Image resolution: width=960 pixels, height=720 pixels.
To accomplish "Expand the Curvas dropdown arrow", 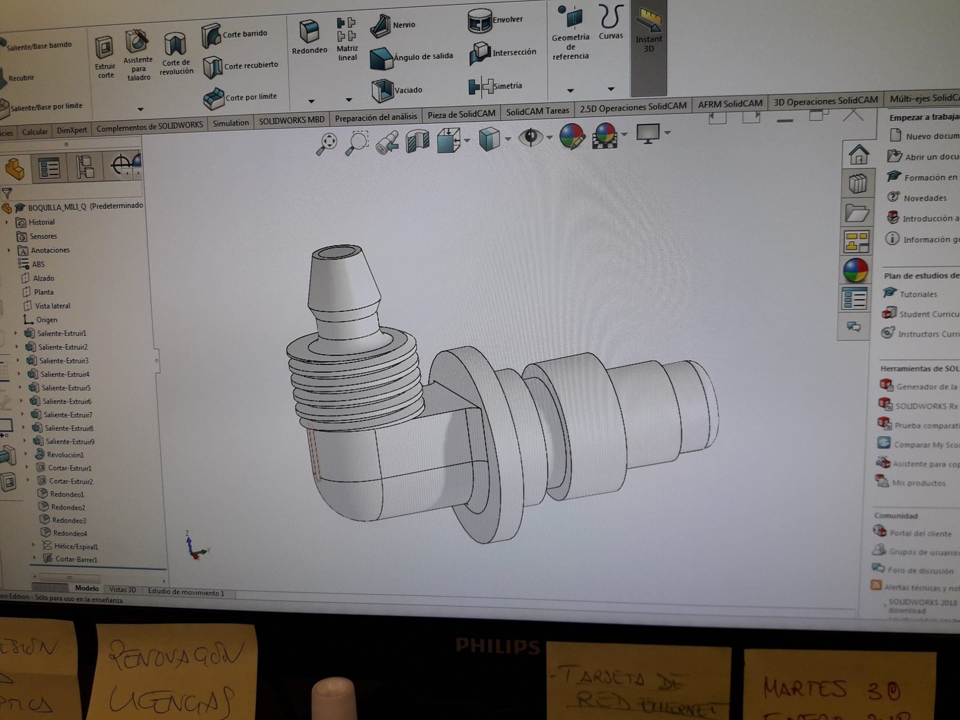I will click(x=610, y=89).
